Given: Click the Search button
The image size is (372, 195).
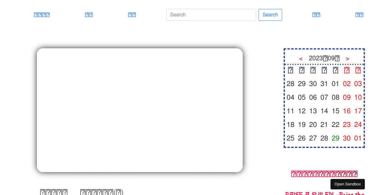Looking at the screenshot, I should point(270,15).
